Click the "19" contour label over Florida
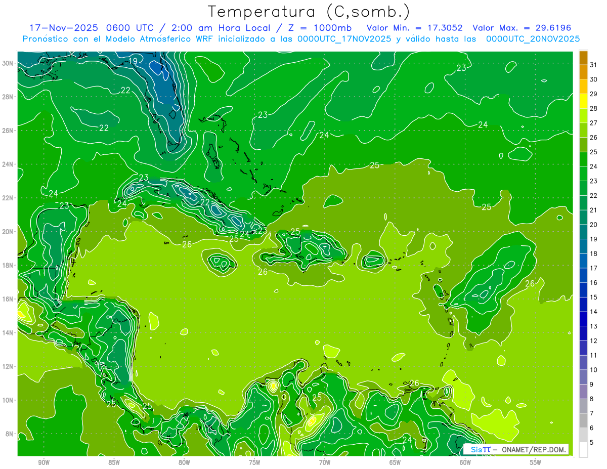 point(133,61)
